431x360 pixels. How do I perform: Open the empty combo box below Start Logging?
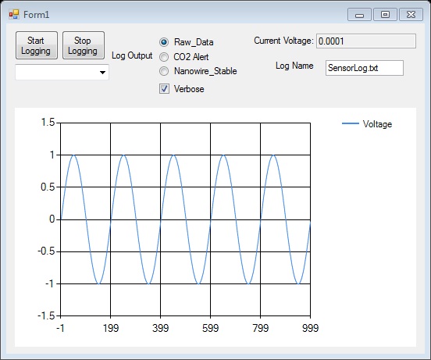[62, 73]
